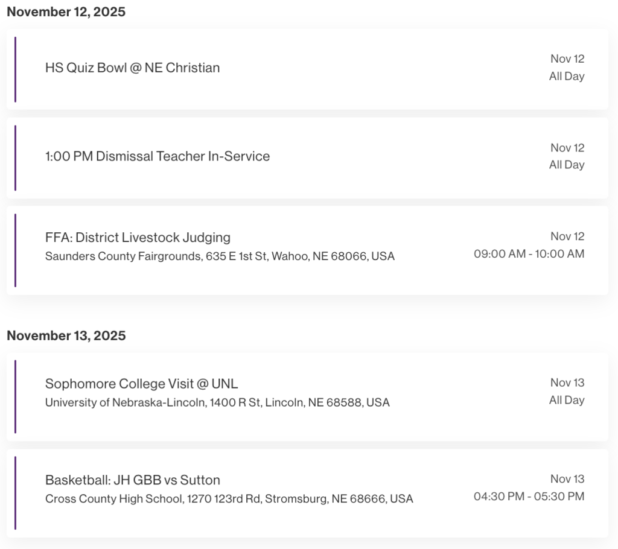The width and height of the screenshot is (618, 549).
Task: Click Nov 12 date on Livestock Judging card
Action: (567, 236)
